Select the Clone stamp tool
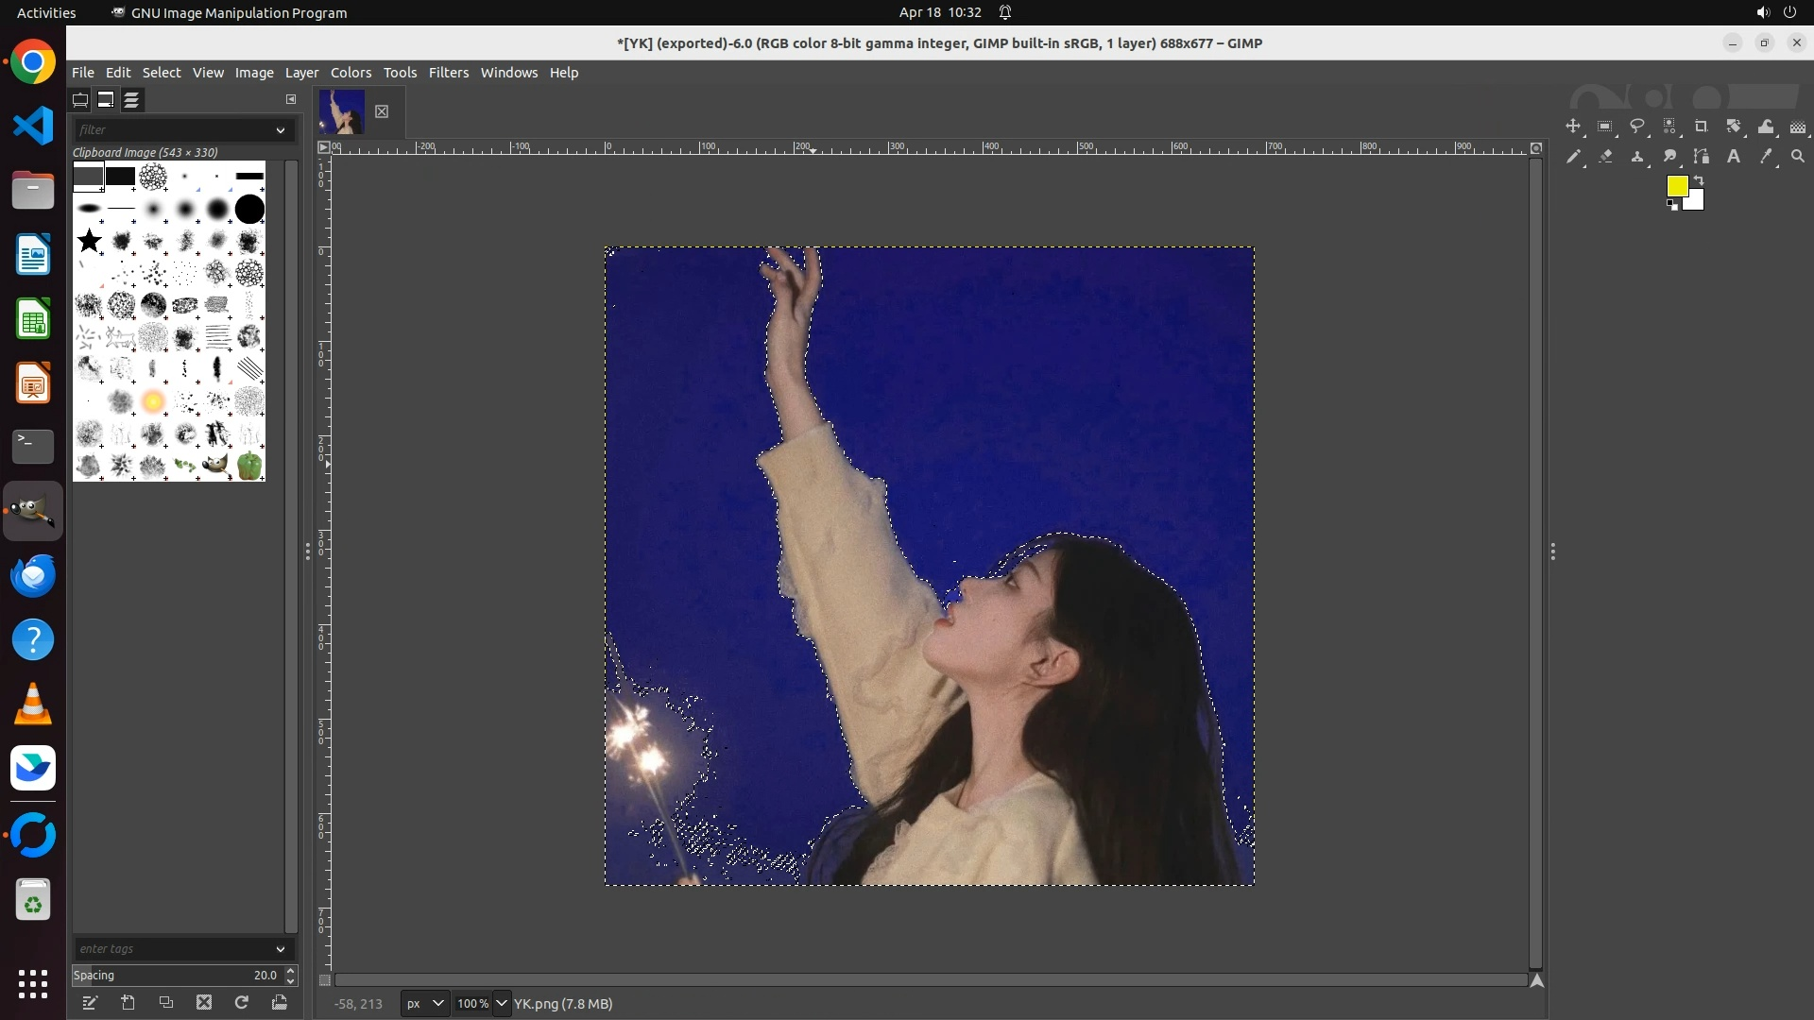 click(x=1637, y=157)
